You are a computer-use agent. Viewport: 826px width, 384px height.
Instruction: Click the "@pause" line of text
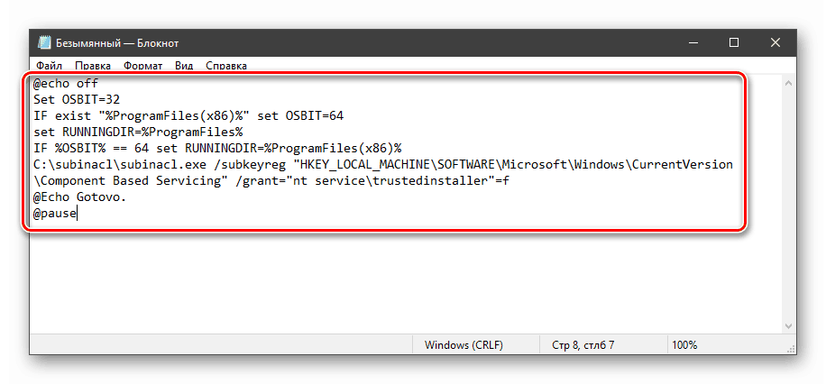tap(56, 215)
